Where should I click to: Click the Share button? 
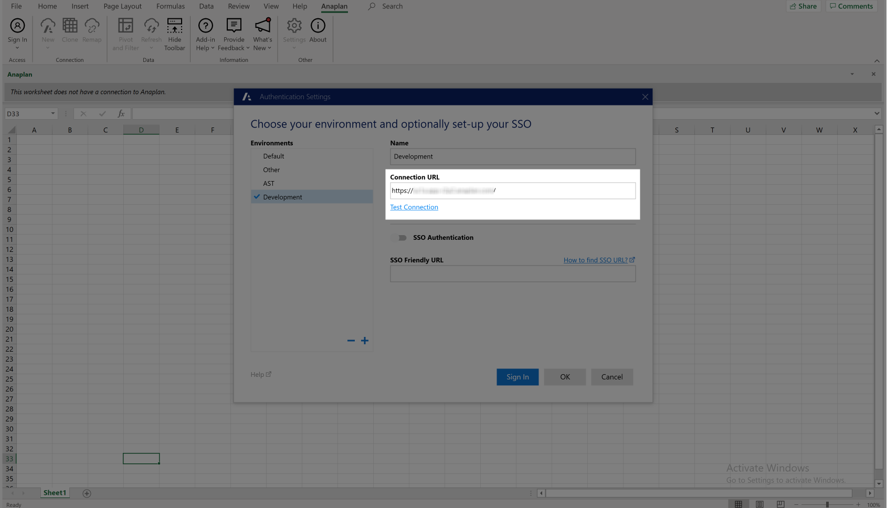[804, 6]
